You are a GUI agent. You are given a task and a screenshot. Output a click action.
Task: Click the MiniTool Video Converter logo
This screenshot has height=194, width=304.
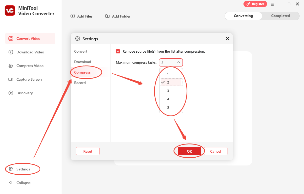point(10,10)
